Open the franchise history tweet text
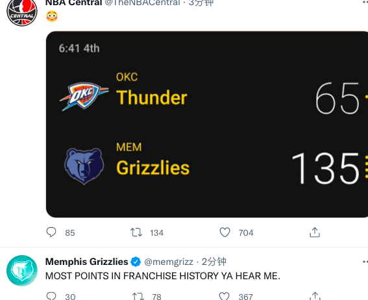The width and height of the screenshot is (368, 300). pos(163,276)
